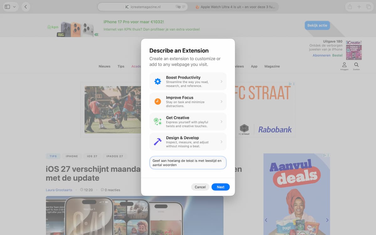Viewport: 376px width, 235px height.
Task: Show the tab overview icon
Action: [368, 7]
